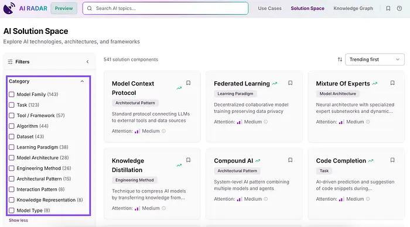This screenshot has height=227, width=410.
Task: Click attention info icon on Code Completion
Action: (368, 199)
